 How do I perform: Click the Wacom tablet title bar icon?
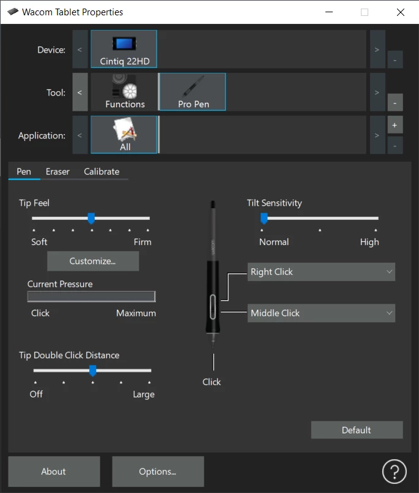tap(13, 12)
